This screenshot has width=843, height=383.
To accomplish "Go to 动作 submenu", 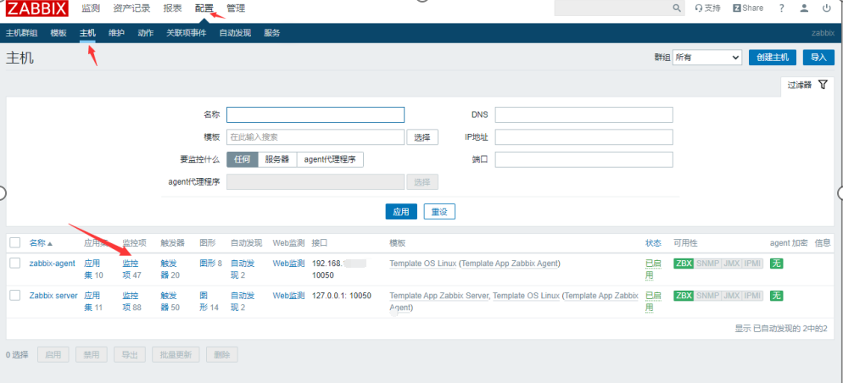I will click(146, 33).
